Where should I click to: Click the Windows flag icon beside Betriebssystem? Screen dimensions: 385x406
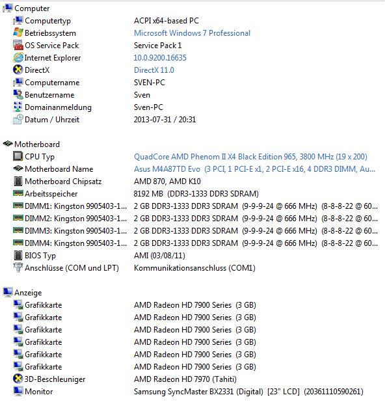[x=18, y=33]
